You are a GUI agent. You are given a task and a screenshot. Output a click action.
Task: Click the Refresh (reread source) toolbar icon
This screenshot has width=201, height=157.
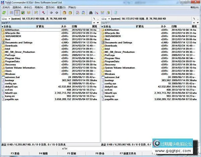4,13
